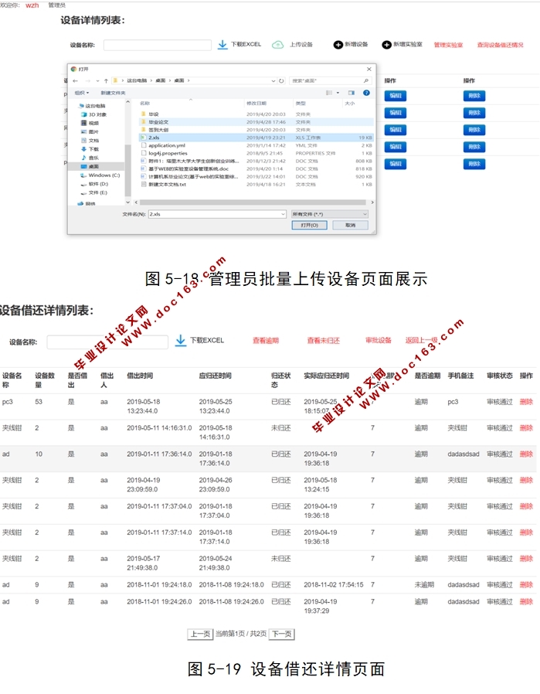
Task: Select the 签到大创 folder in file list
Action: coord(256,130)
